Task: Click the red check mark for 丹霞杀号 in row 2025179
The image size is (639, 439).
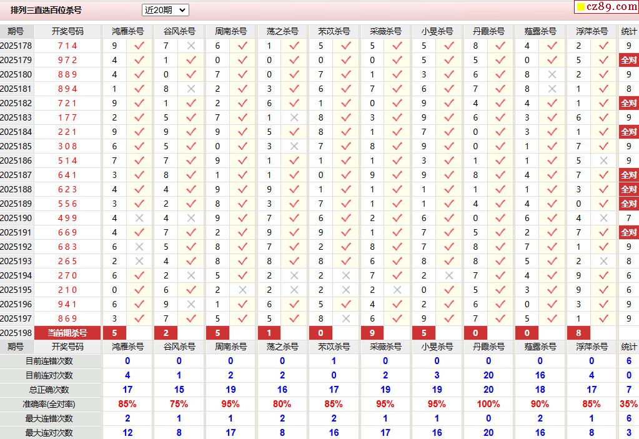Action: pos(500,61)
